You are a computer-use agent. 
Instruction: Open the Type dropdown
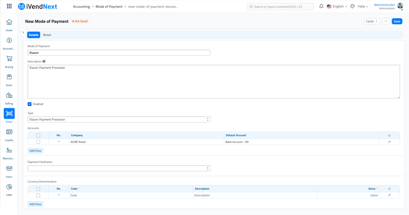coord(119,119)
